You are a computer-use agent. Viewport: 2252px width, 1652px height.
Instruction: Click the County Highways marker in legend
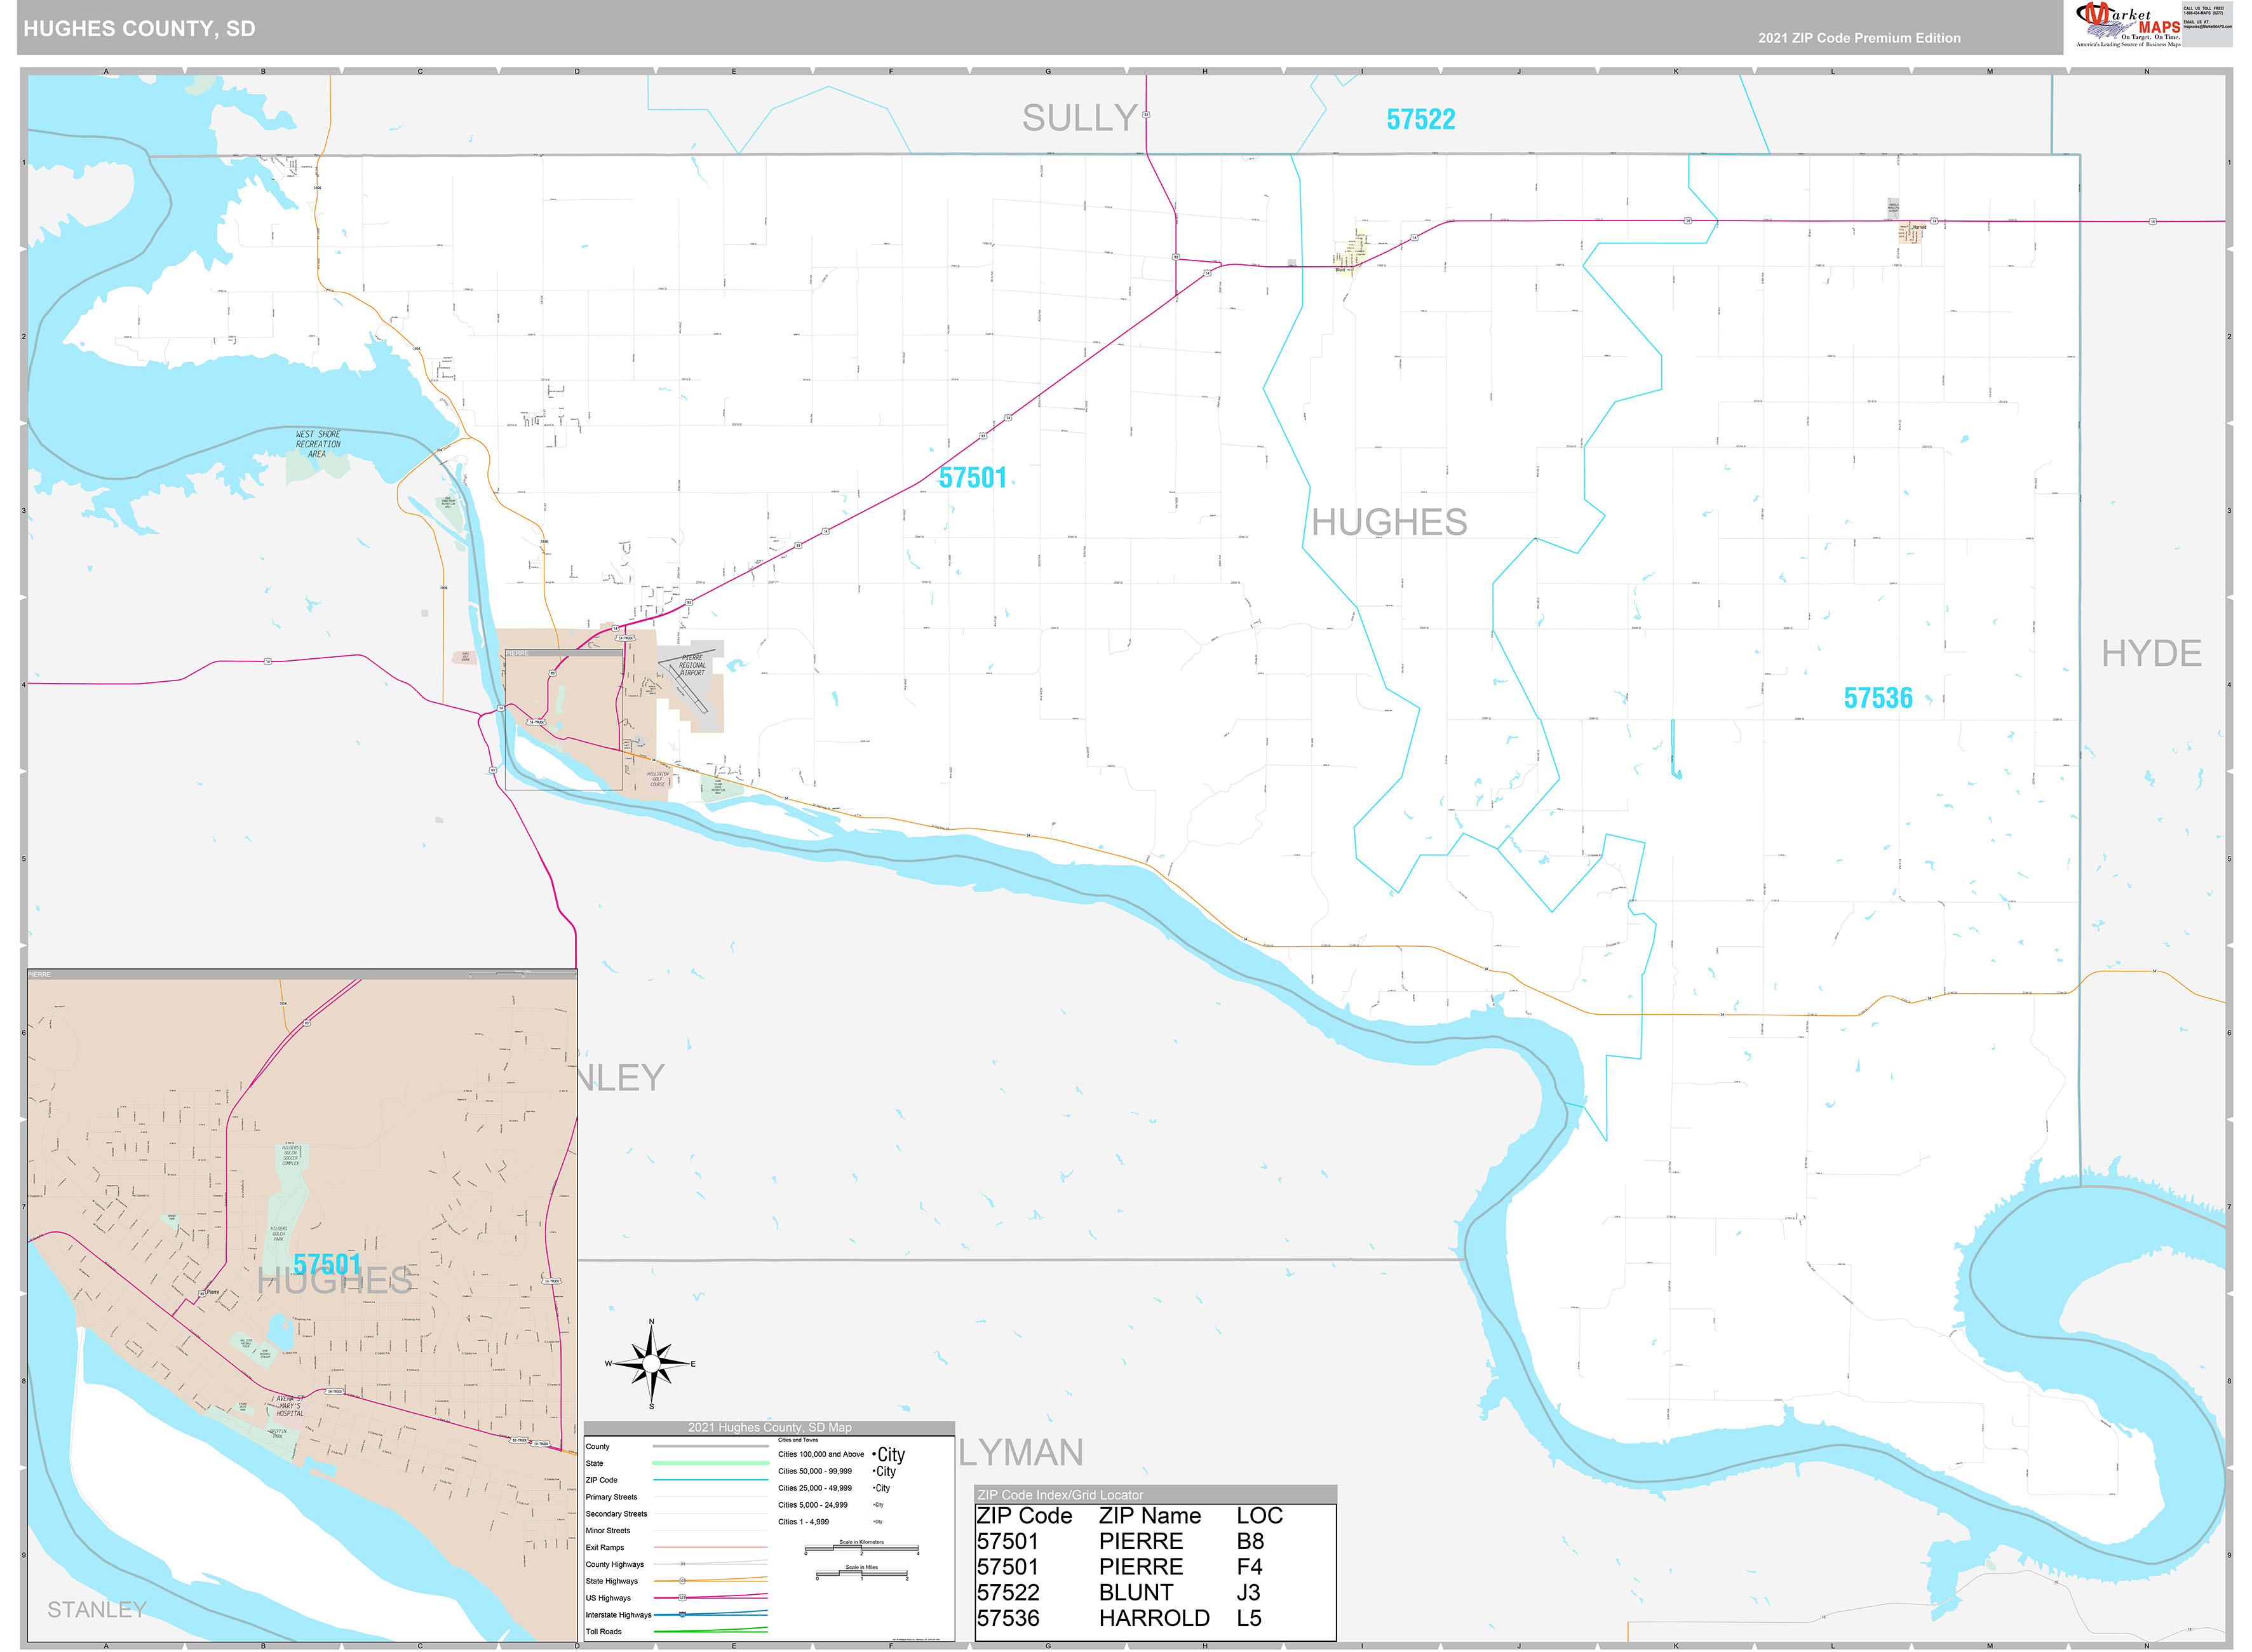coord(684,1564)
